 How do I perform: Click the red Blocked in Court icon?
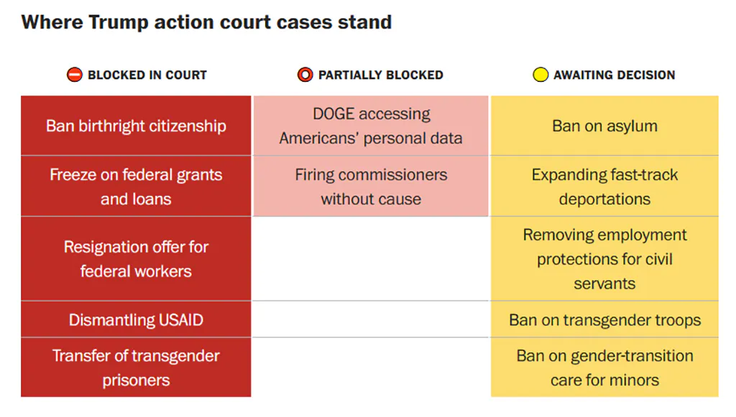(75, 75)
